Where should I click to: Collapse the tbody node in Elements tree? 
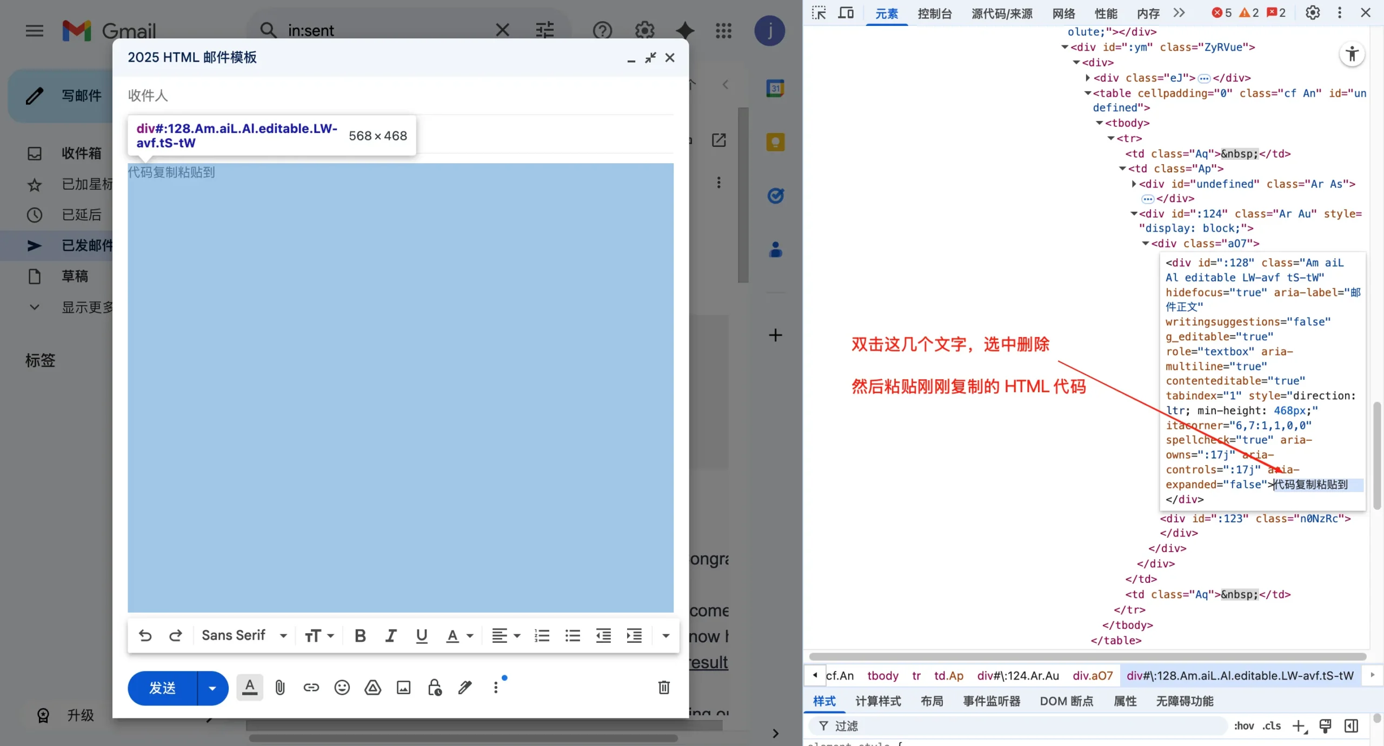1099,123
